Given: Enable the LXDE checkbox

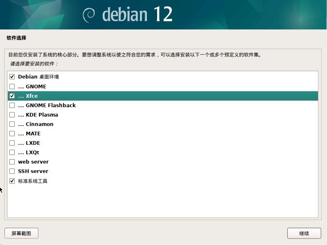Looking at the screenshot, I should [x=12, y=143].
